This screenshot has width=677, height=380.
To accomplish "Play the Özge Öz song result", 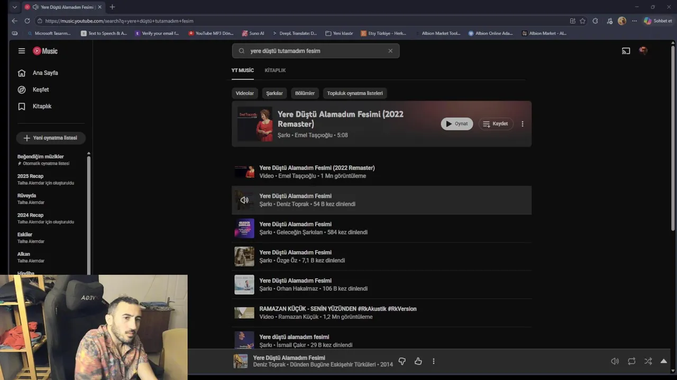I will 381,256.
